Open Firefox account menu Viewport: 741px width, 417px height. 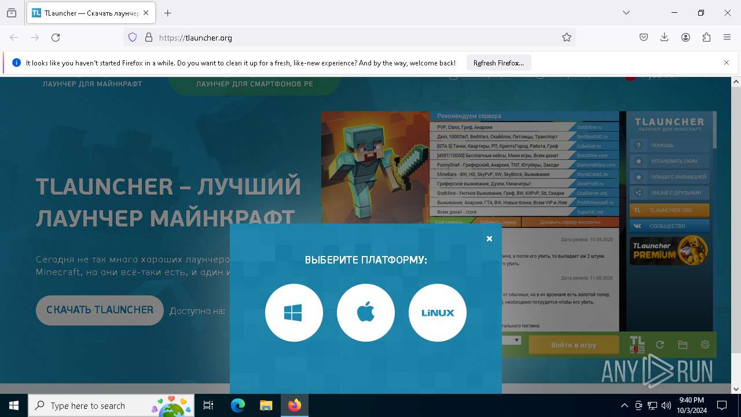(x=685, y=38)
